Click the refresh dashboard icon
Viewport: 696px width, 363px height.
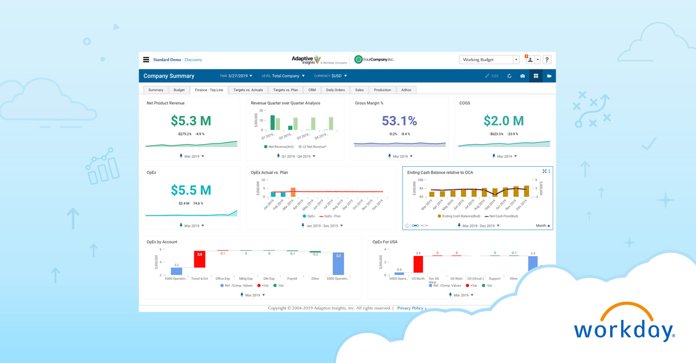(509, 76)
